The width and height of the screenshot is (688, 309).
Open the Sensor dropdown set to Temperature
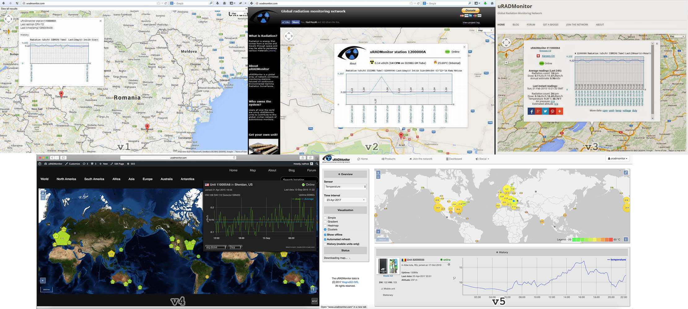[x=345, y=186]
